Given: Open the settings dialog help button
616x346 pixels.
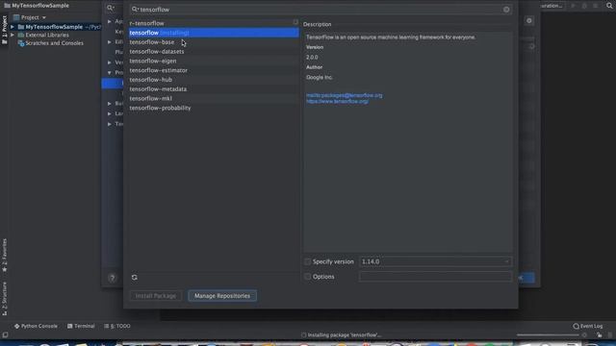Looking at the screenshot, I should 112,278.
